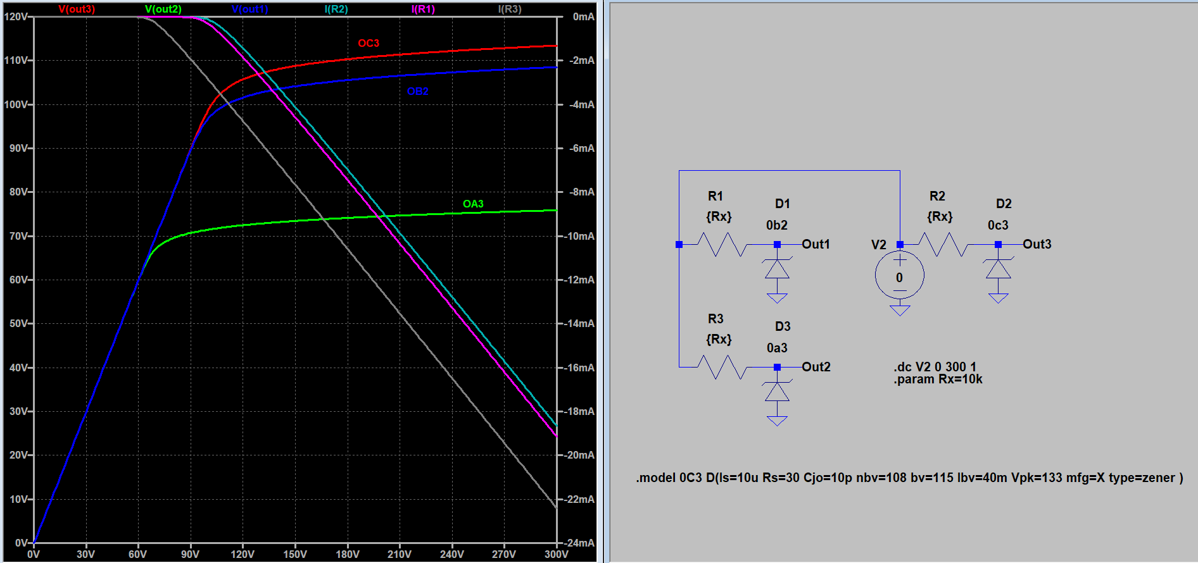This screenshot has height=563, width=1198.
Task: Click the {Rx} value under R3
Action: [x=719, y=339]
